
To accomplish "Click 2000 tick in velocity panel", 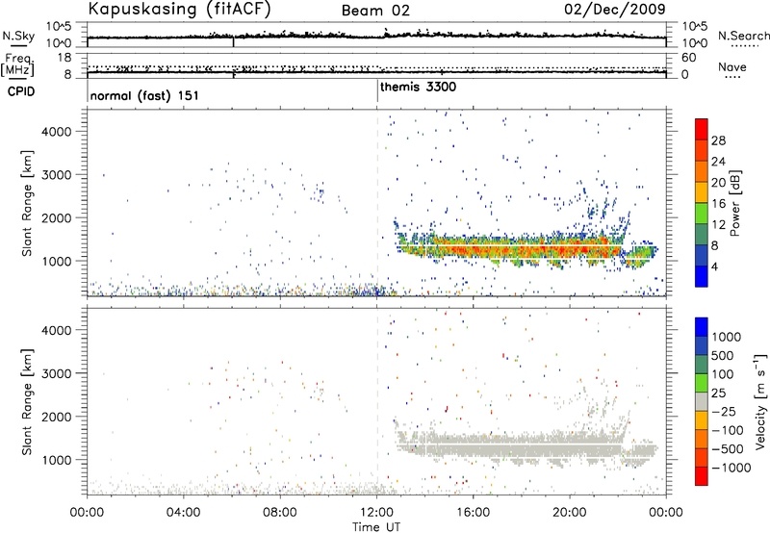I will 57,417.
